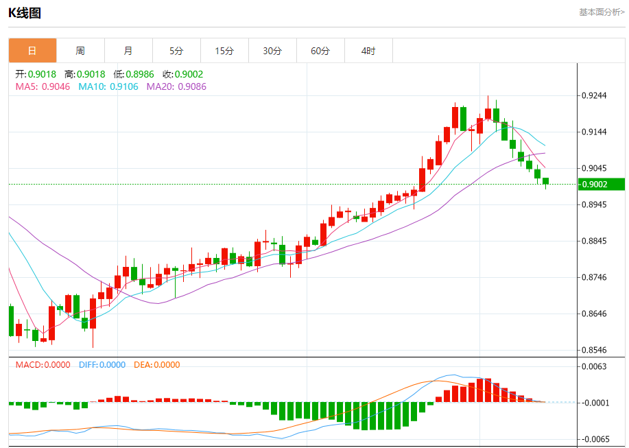629x448 pixels.
Task: Click the K线图 heading
Action: click(x=25, y=13)
